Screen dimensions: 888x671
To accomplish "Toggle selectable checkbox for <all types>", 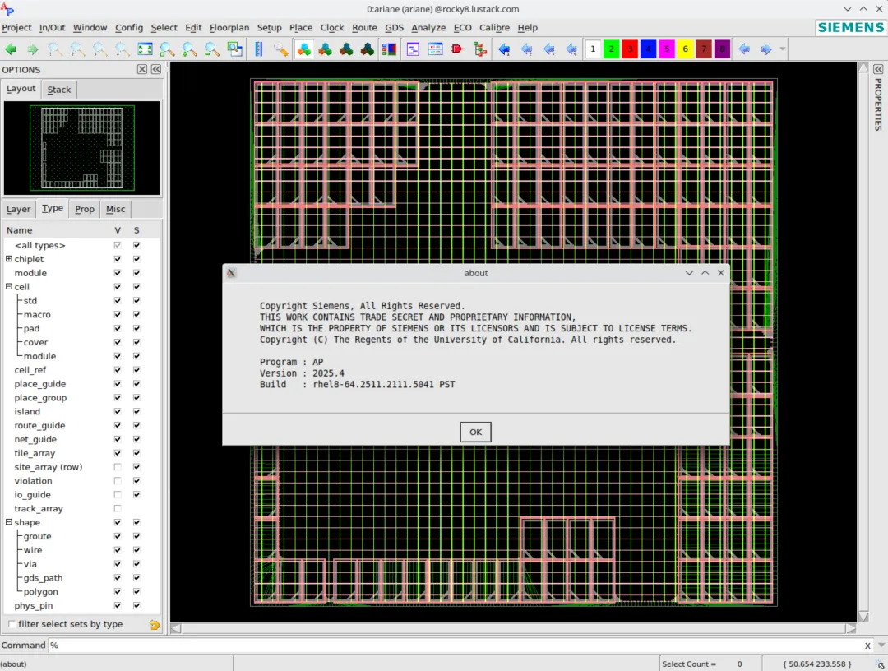I will tap(136, 245).
